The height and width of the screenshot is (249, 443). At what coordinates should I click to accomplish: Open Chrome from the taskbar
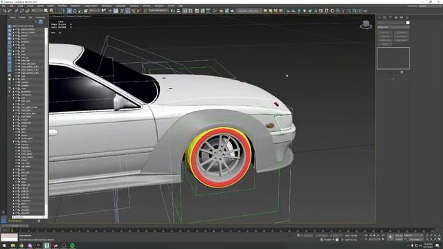pyautogui.click(x=21, y=246)
